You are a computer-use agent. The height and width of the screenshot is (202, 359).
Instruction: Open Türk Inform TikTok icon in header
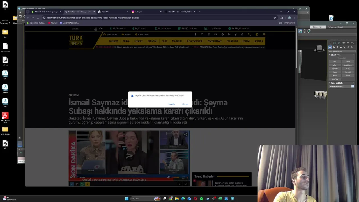pyautogui.click(x=236, y=35)
